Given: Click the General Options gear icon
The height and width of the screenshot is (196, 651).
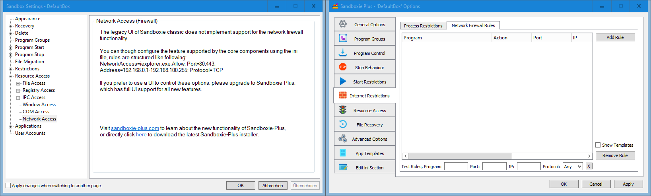Looking at the screenshot, I should pyautogui.click(x=342, y=24).
